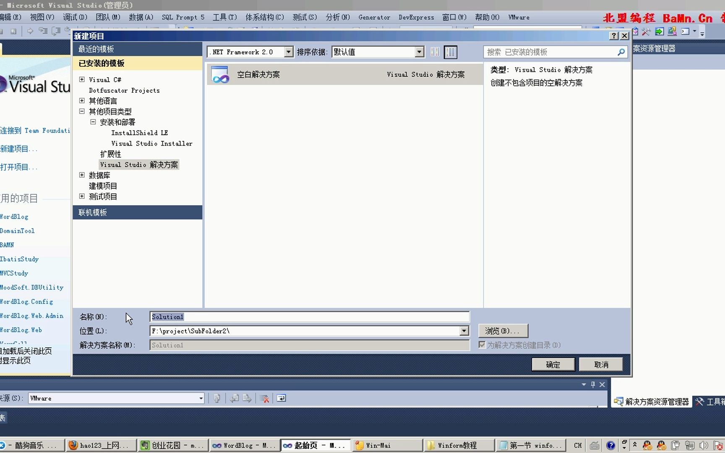This screenshot has width=725, height=453.
Task: Open the dialog help question-mark button
Action: click(614, 36)
